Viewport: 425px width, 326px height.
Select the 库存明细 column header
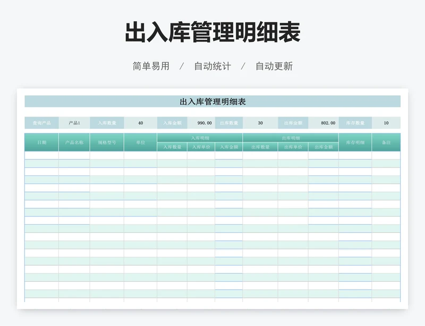point(355,142)
